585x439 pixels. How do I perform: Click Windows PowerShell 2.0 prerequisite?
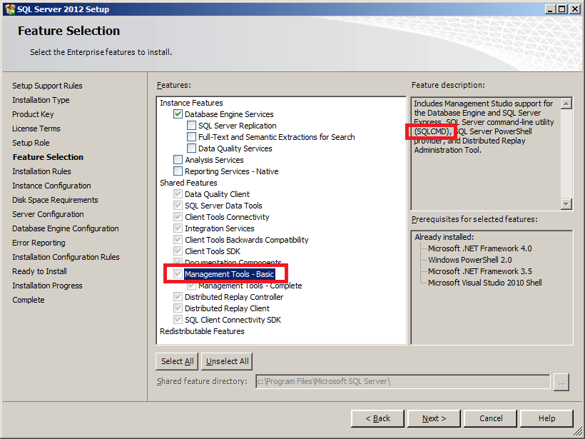[470, 260]
